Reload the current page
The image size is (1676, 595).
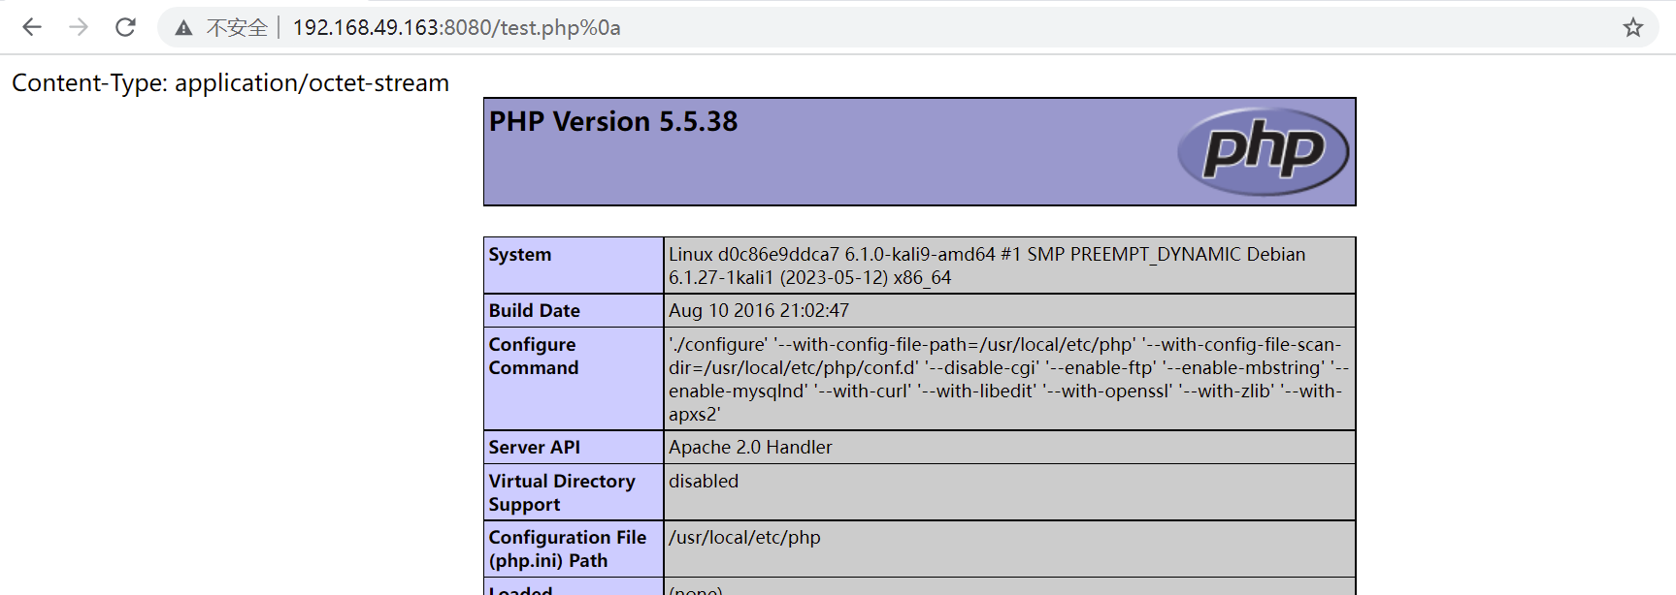(125, 27)
